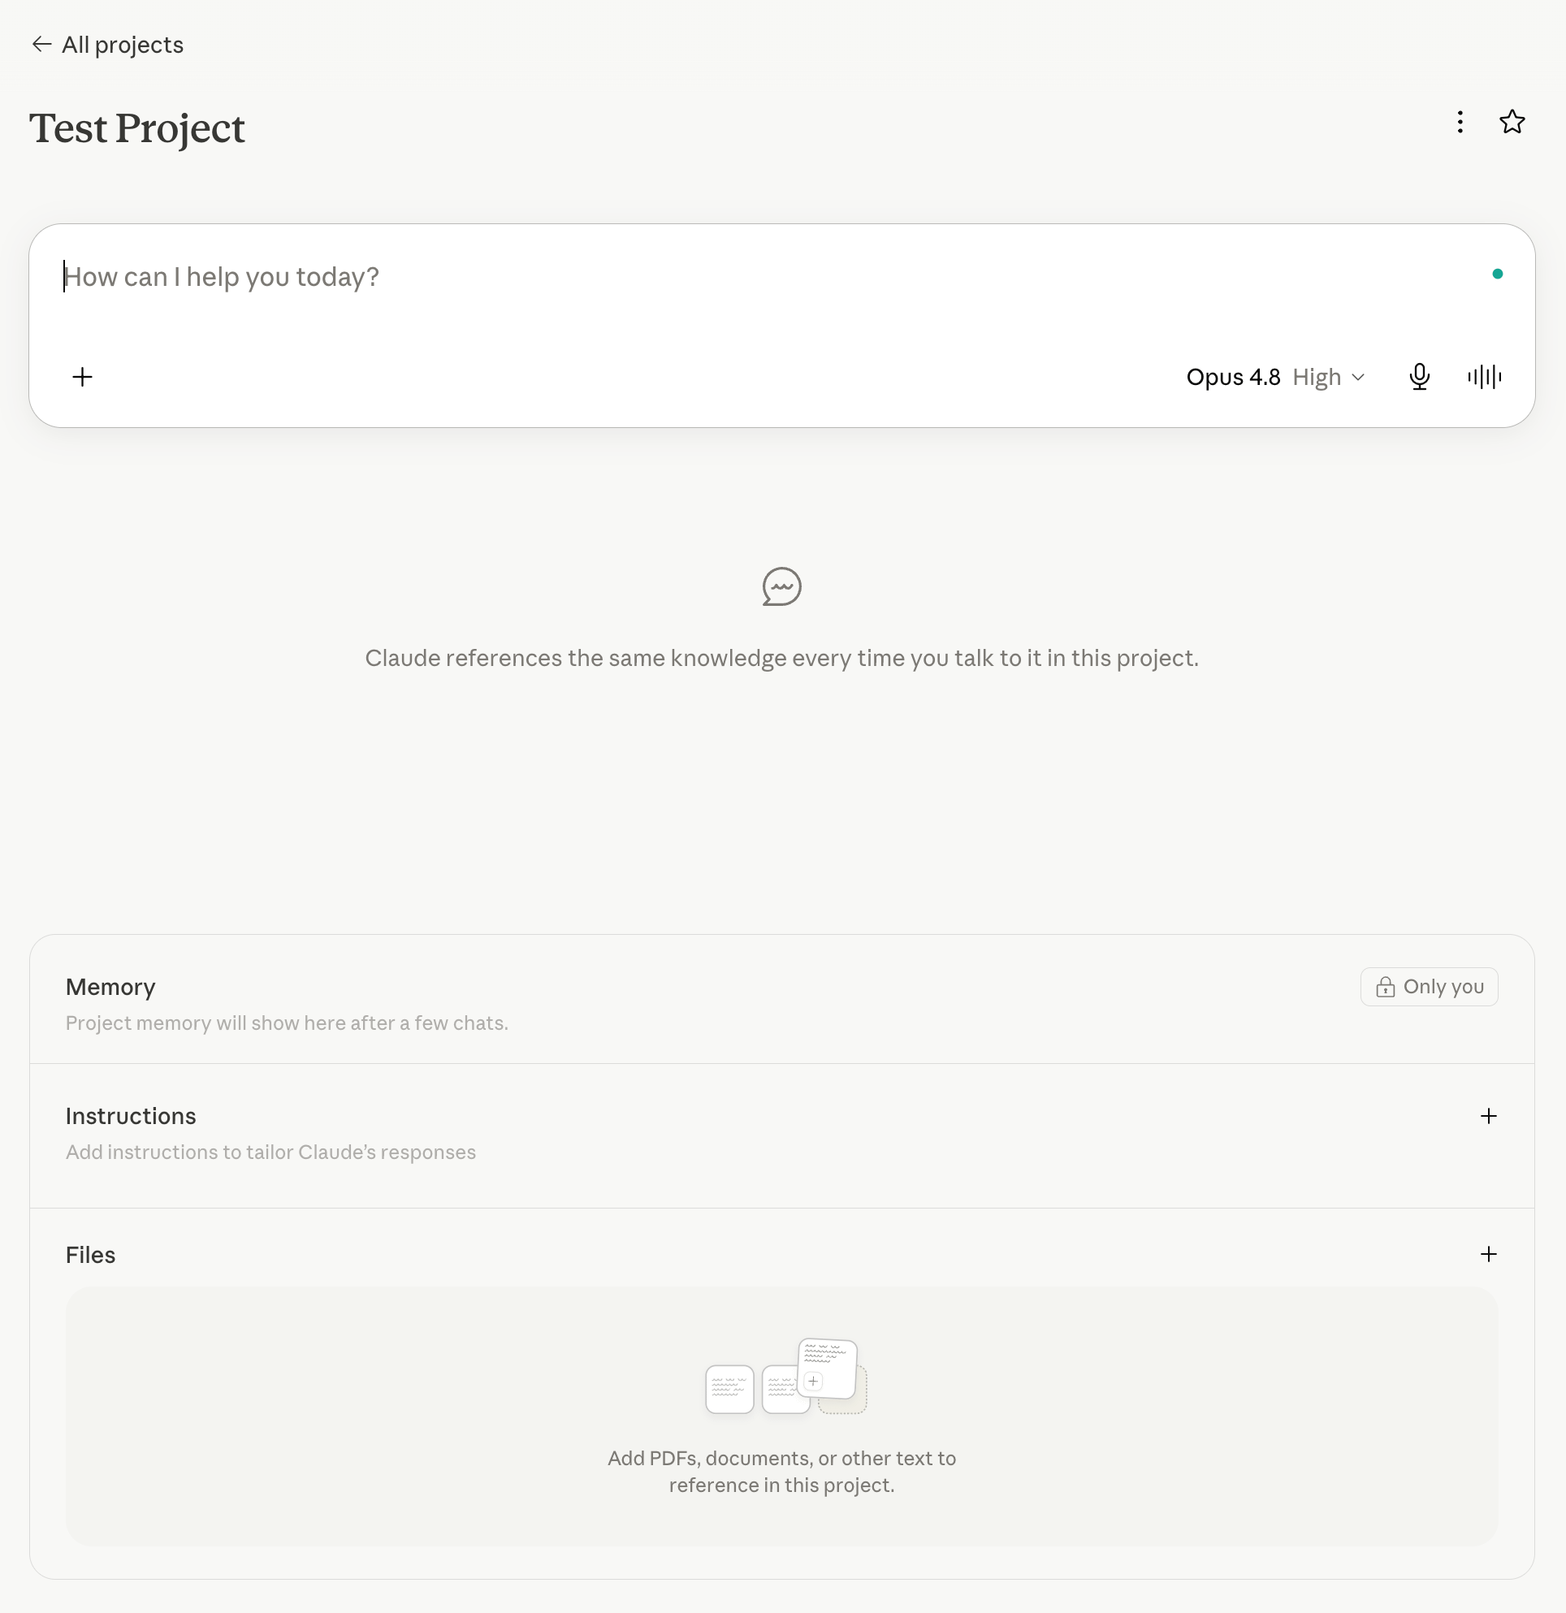This screenshot has height=1613, width=1566.
Task: Star the Test Project as favorite
Action: coord(1512,122)
